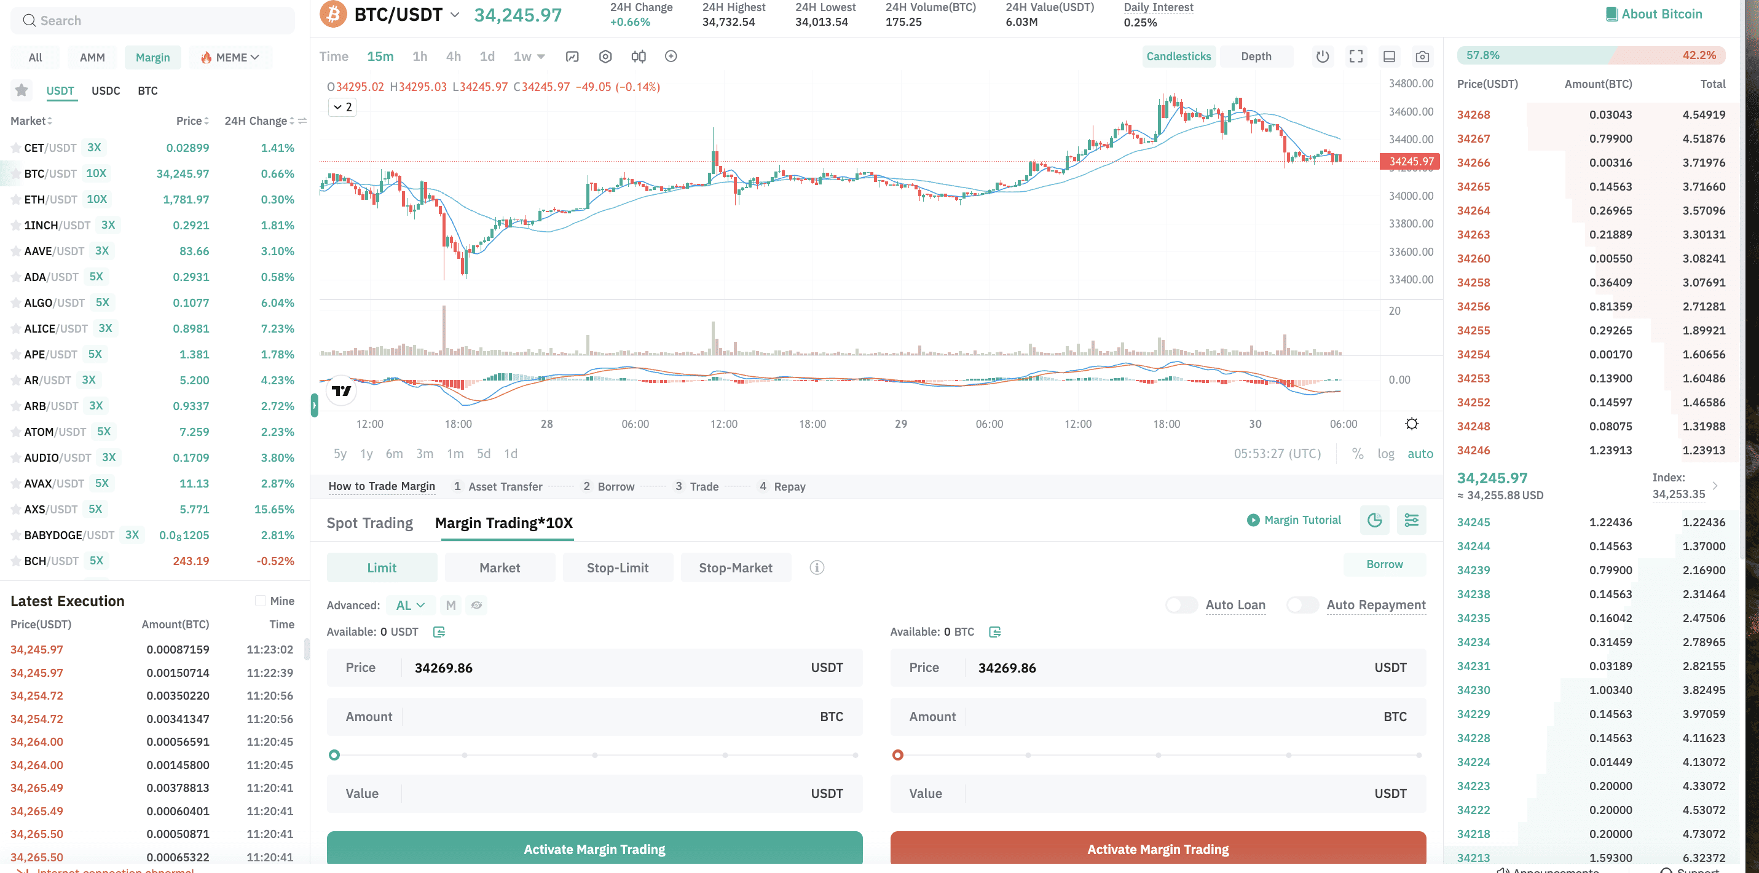Select the Stop-Limit order tab
The width and height of the screenshot is (1759, 873).
617,567
